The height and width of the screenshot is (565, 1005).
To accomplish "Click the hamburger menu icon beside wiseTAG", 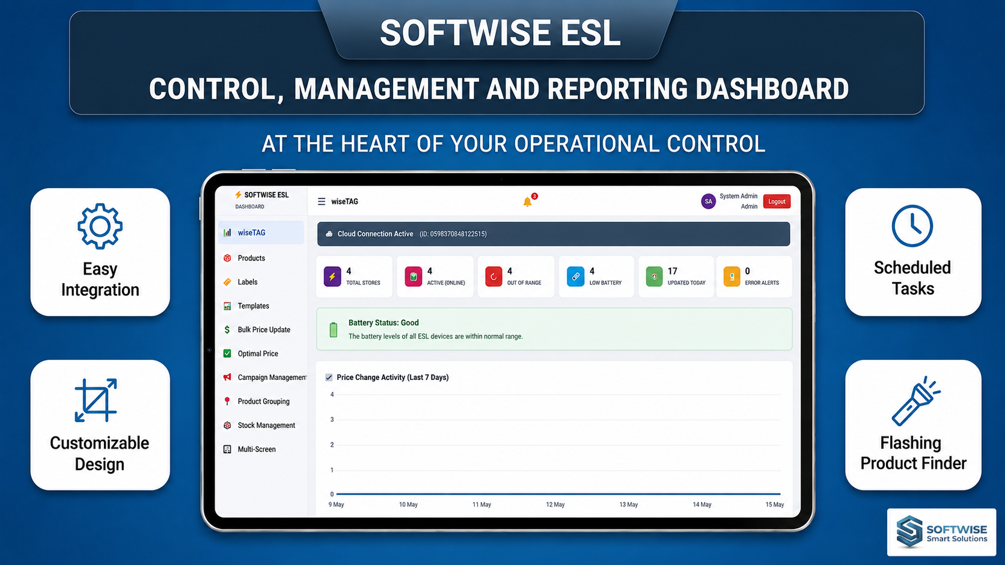I will (x=322, y=202).
